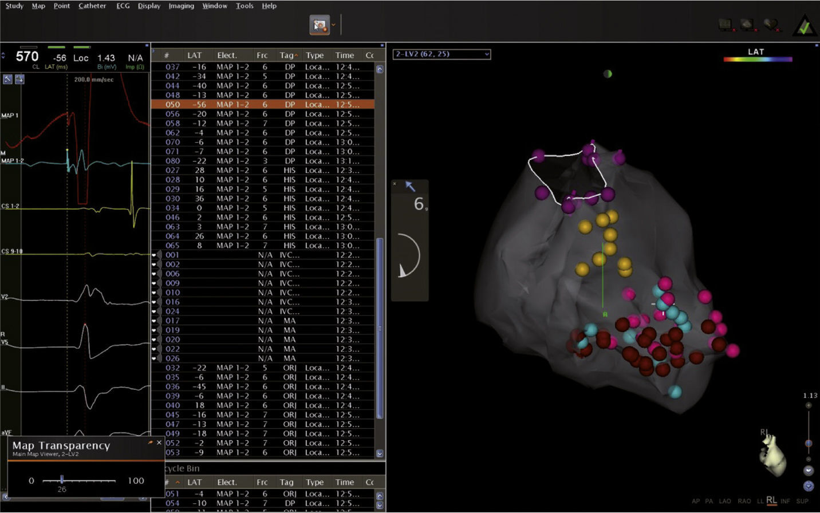The image size is (820, 513).
Task: Switch to the LAO view
Action: (724, 501)
